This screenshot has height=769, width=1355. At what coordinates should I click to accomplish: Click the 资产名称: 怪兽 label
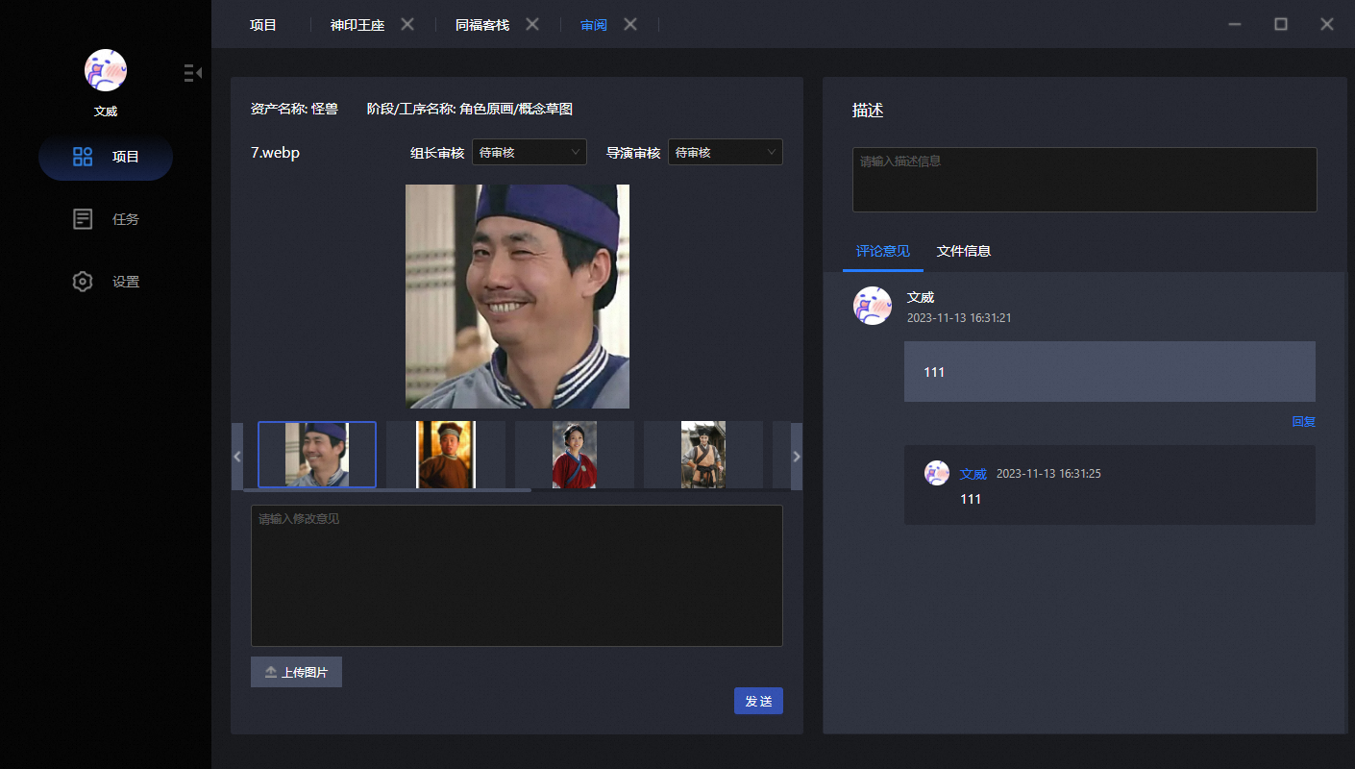pos(294,110)
